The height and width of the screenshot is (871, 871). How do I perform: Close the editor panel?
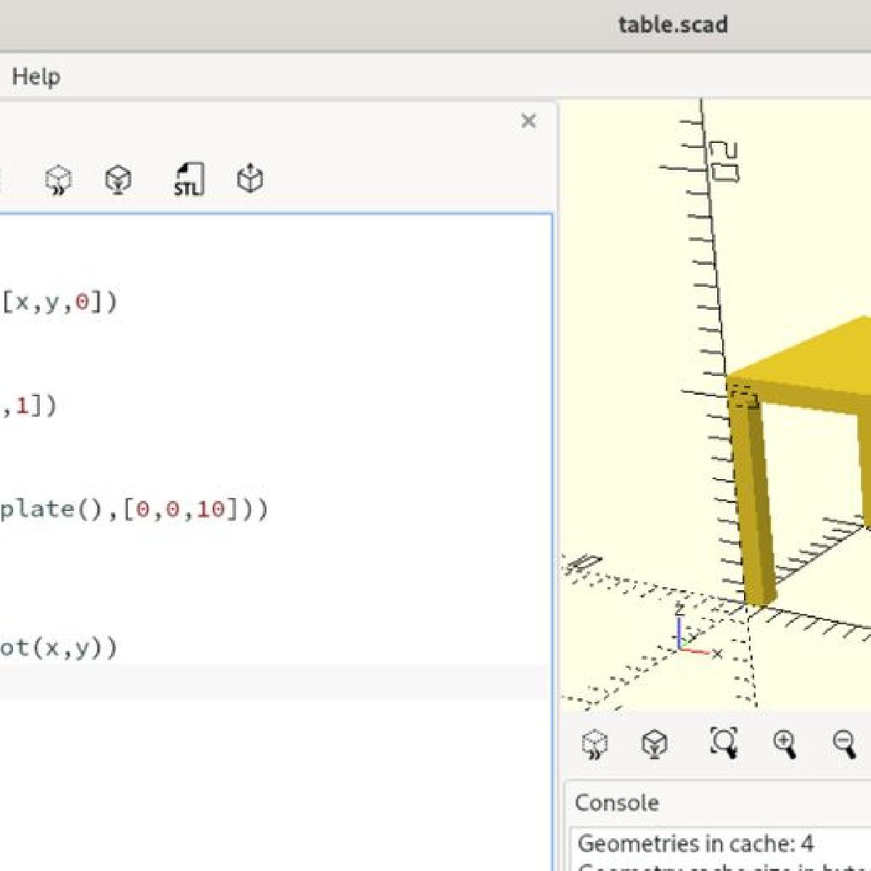528,120
